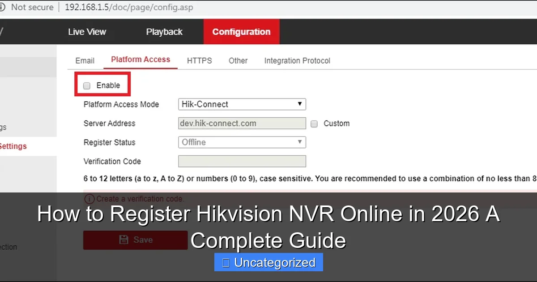The width and height of the screenshot is (537, 282).
Task: Select Settings in the left sidebar
Action: click(x=13, y=146)
